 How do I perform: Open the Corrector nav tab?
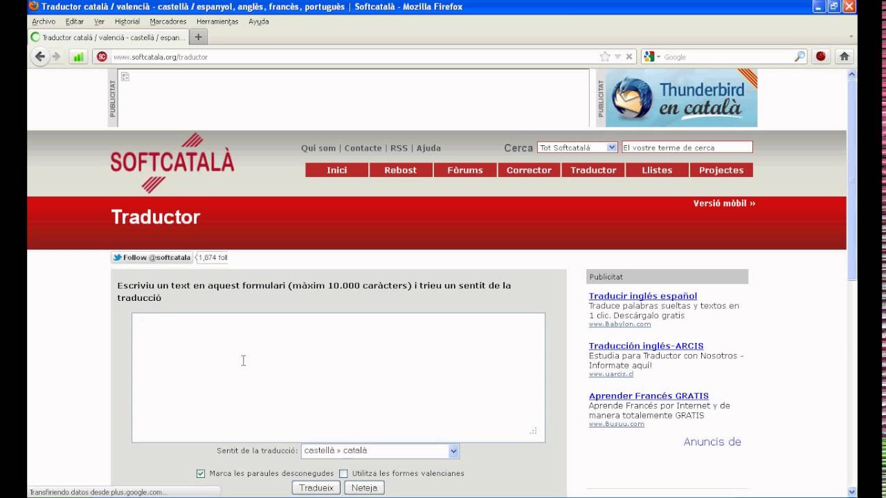click(529, 170)
